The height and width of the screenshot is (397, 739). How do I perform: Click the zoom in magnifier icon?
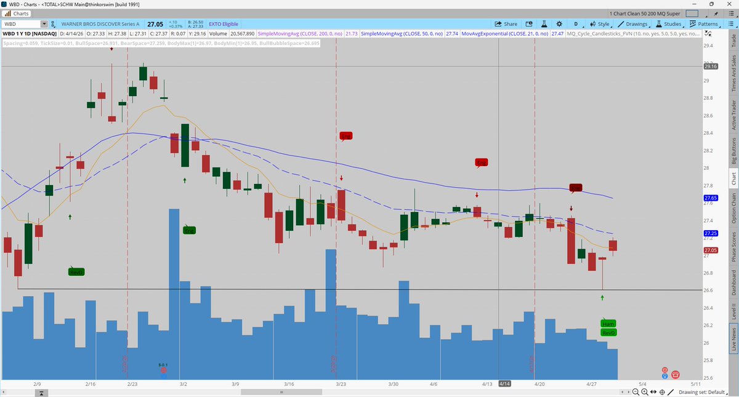644,391
